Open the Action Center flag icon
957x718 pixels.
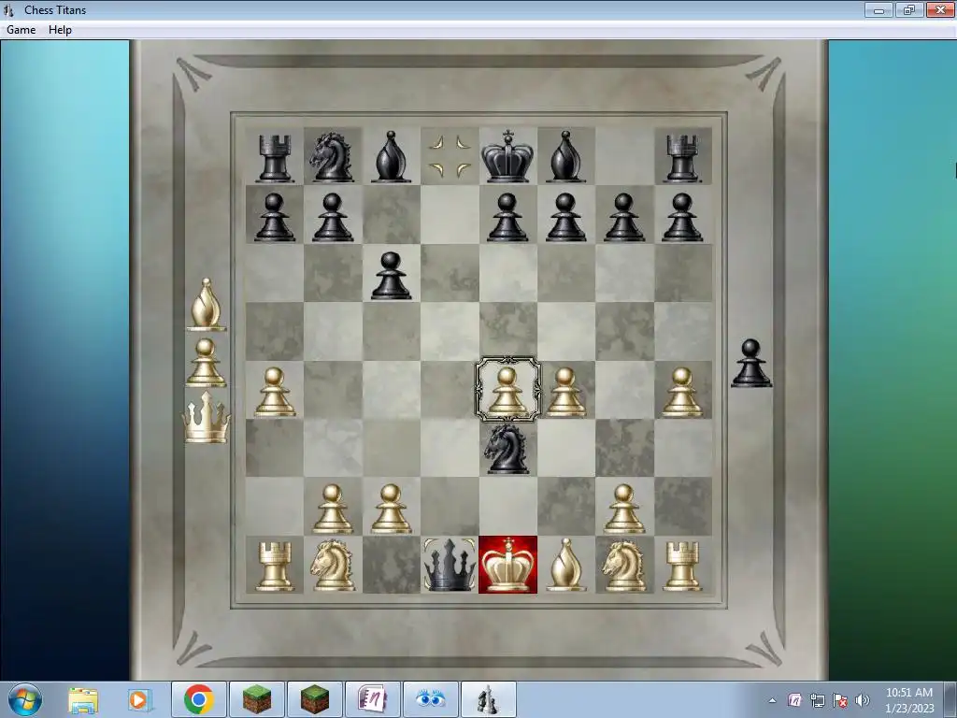click(x=840, y=700)
